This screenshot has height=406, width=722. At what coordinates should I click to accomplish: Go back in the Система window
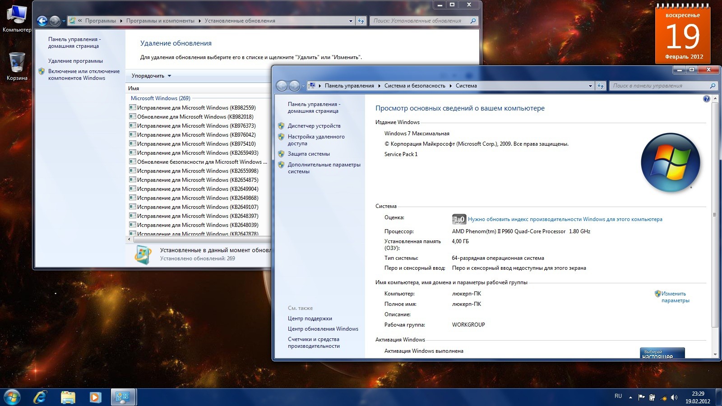282,86
